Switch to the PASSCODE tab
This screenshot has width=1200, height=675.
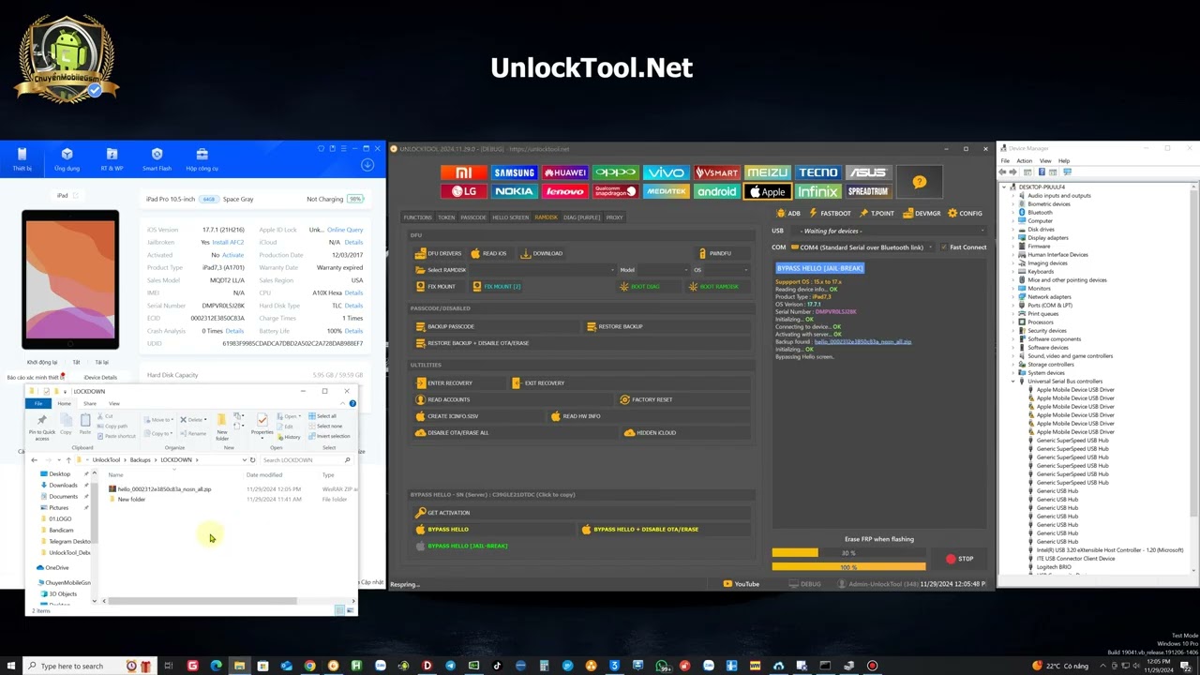click(473, 217)
